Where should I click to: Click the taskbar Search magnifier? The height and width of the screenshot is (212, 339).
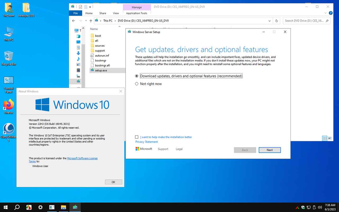[17, 207]
